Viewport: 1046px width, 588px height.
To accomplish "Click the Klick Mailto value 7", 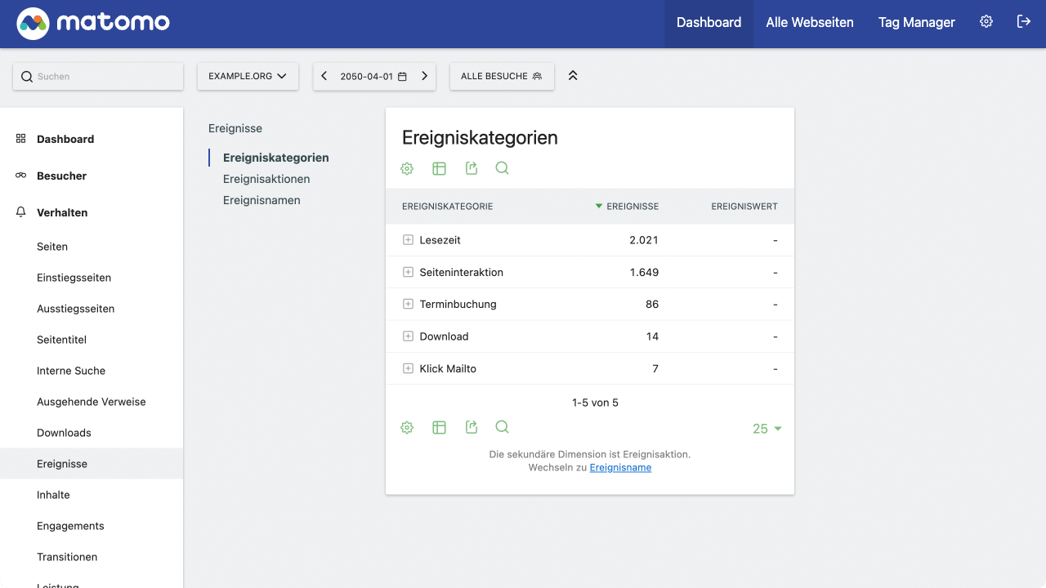I will coord(655,368).
